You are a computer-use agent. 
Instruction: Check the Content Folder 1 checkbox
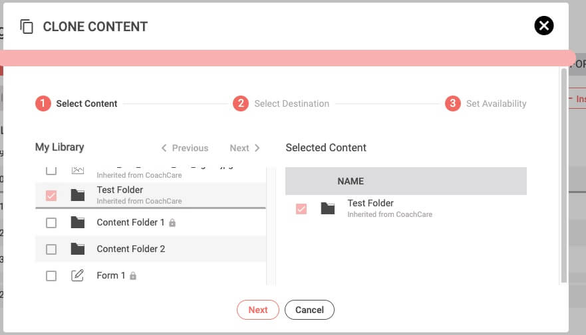coord(51,223)
